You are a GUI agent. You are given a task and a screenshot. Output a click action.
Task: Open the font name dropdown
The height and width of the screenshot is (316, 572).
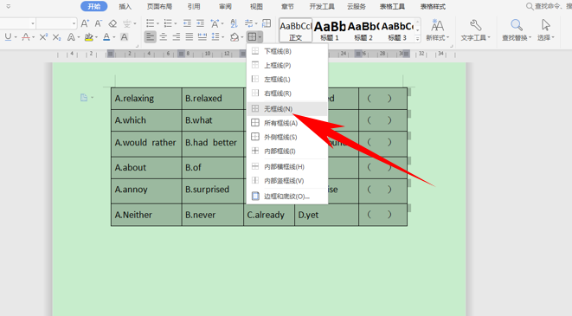point(33,23)
